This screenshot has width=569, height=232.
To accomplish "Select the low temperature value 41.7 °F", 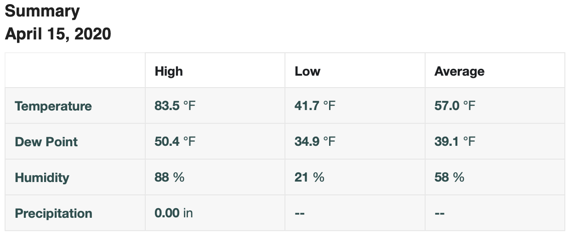I will [x=315, y=106].
